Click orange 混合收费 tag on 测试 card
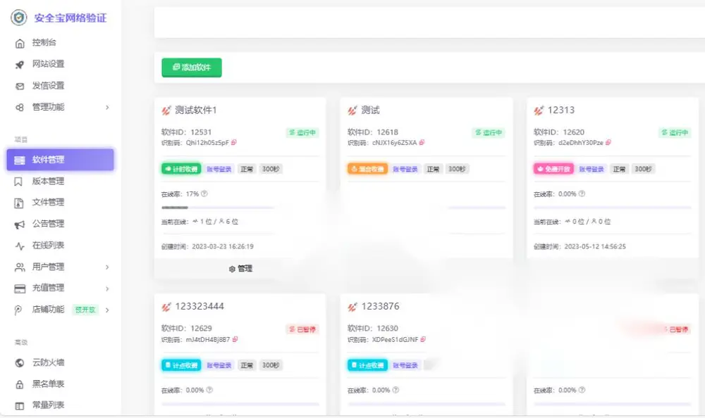 (x=367, y=169)
